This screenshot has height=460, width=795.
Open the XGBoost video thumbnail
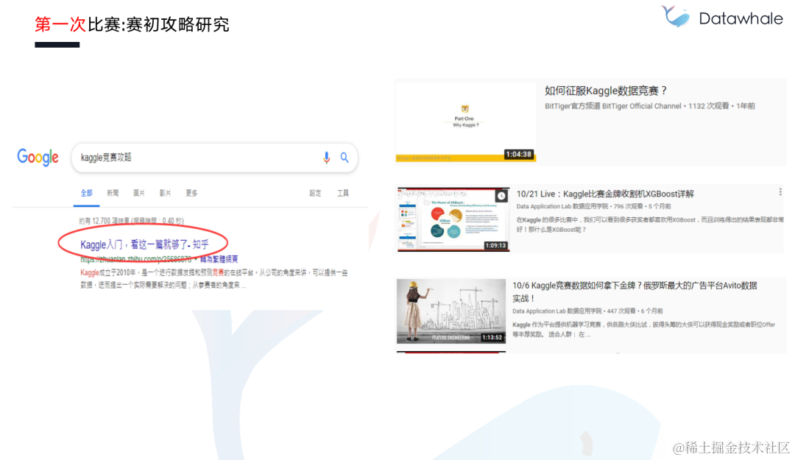coord(453,219)
